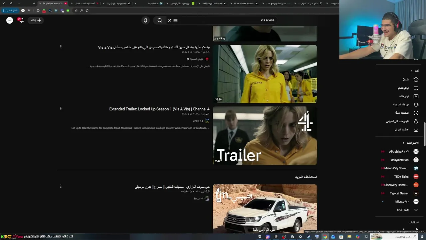Screen dimensions: 426x240
Task: Open Windows Security shield from the taskbar
Action: pos(260,237)
